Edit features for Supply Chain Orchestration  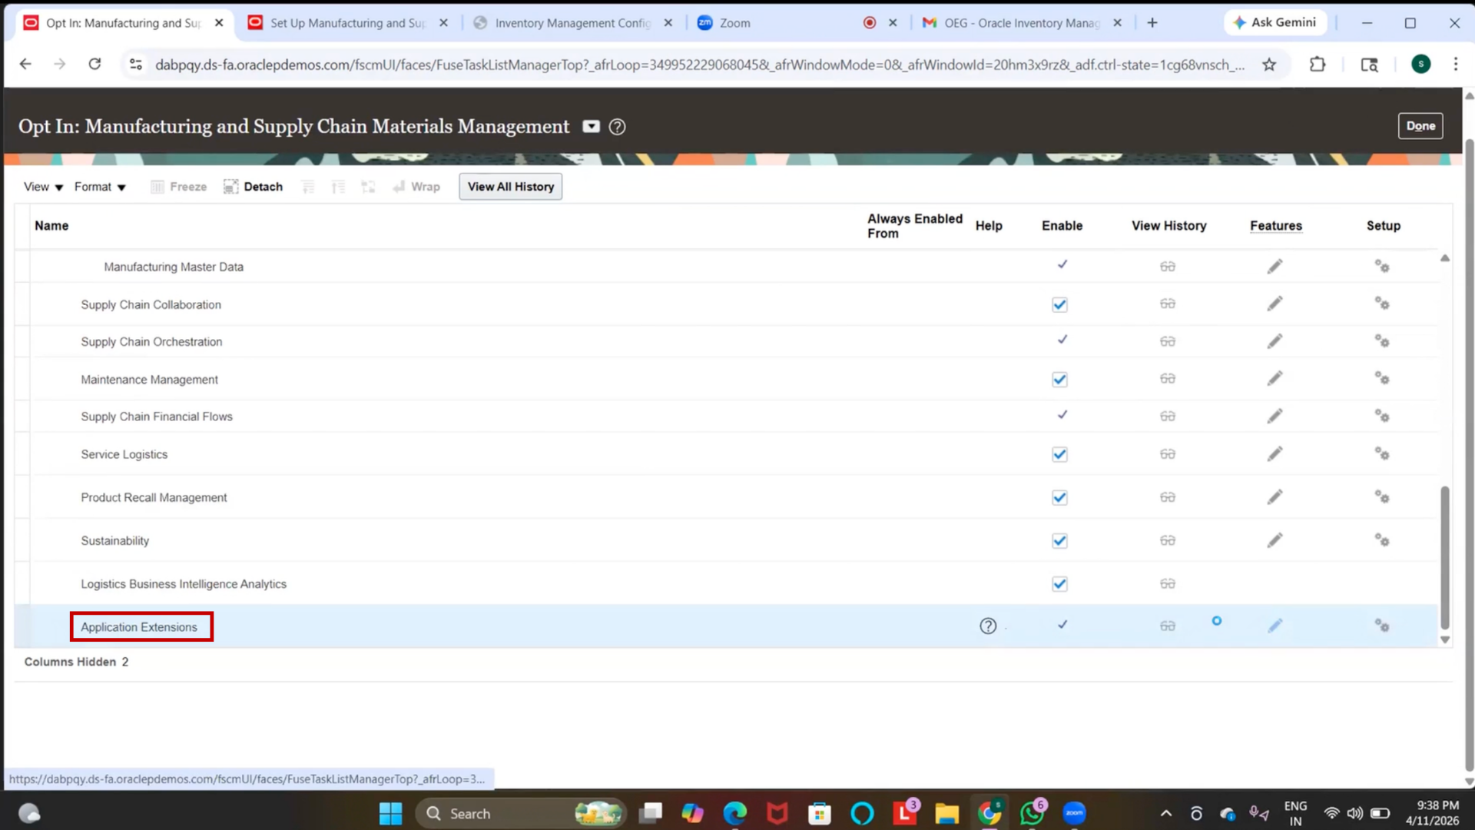(x=1274, y=341)
